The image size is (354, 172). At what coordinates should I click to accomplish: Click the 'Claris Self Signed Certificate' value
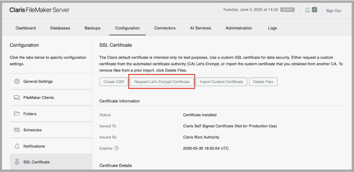click(x=230, y=126)
